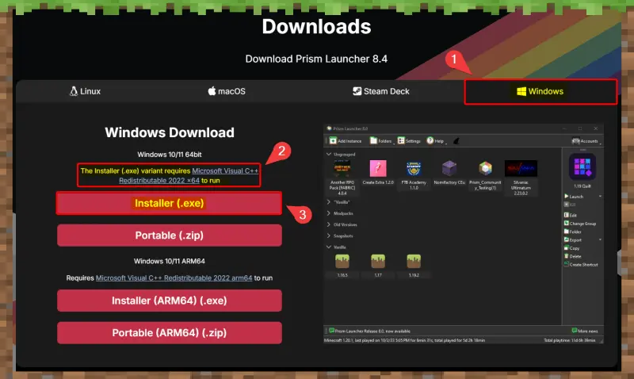The image size is (634, 379).
Task: Download the Portable (.zip) 64bit build
Action: coord(170,235)
